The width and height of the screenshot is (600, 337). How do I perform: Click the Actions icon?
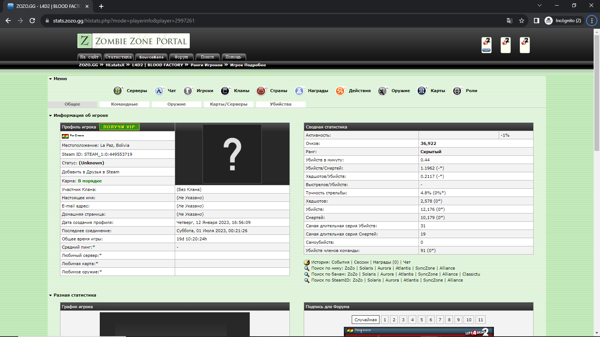(340, 91)
